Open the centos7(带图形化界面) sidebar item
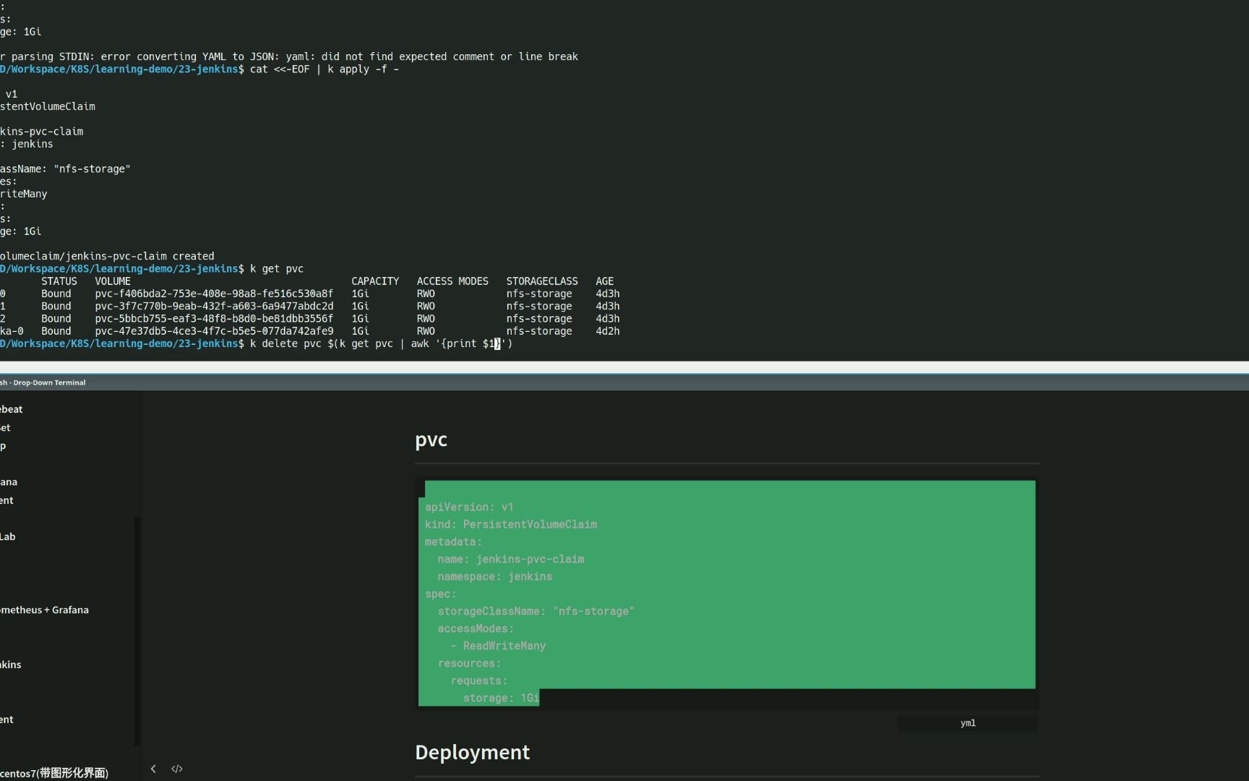Viewport: 1249px width, 781px height. click(x=54, y=773)
